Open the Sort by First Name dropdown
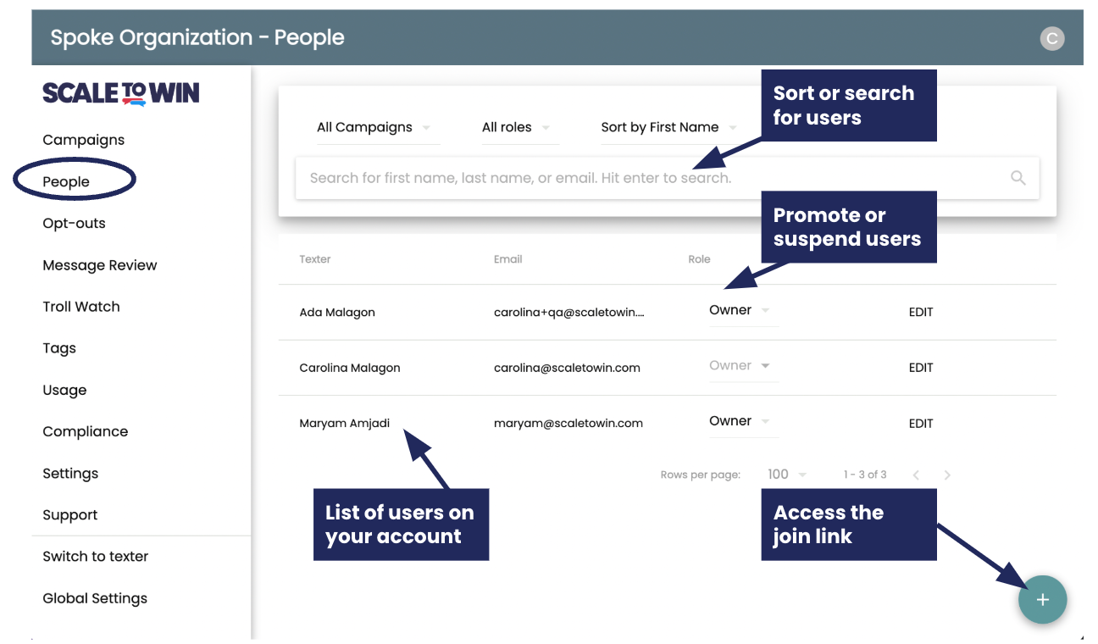The width and height of the screenshot is (1098, 644). (x=668, y=127)
